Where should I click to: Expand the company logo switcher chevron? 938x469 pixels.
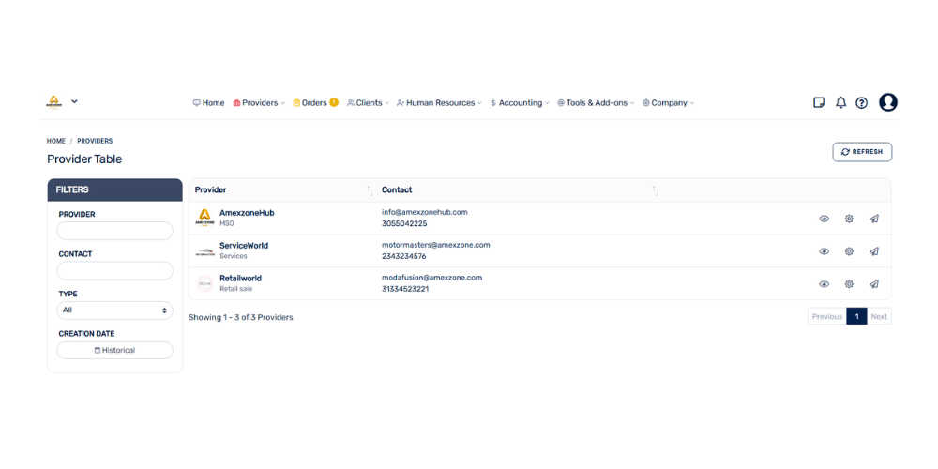coord(74,101)
